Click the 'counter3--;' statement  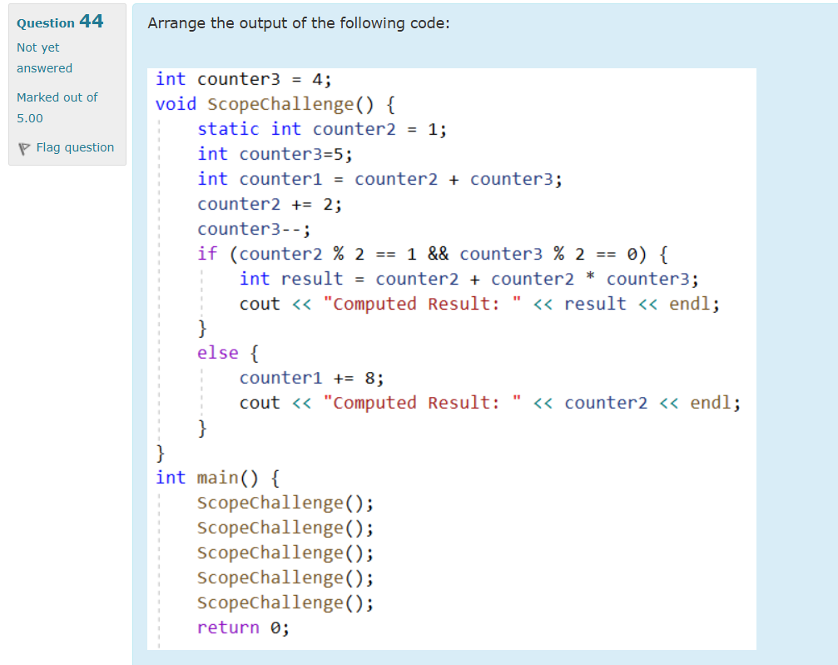(x=247, y=228)
